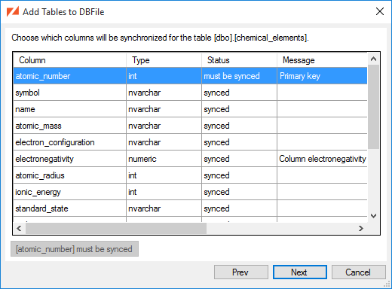
Task: Click the horizontal scrollbar right arrow
Action: 361,228
